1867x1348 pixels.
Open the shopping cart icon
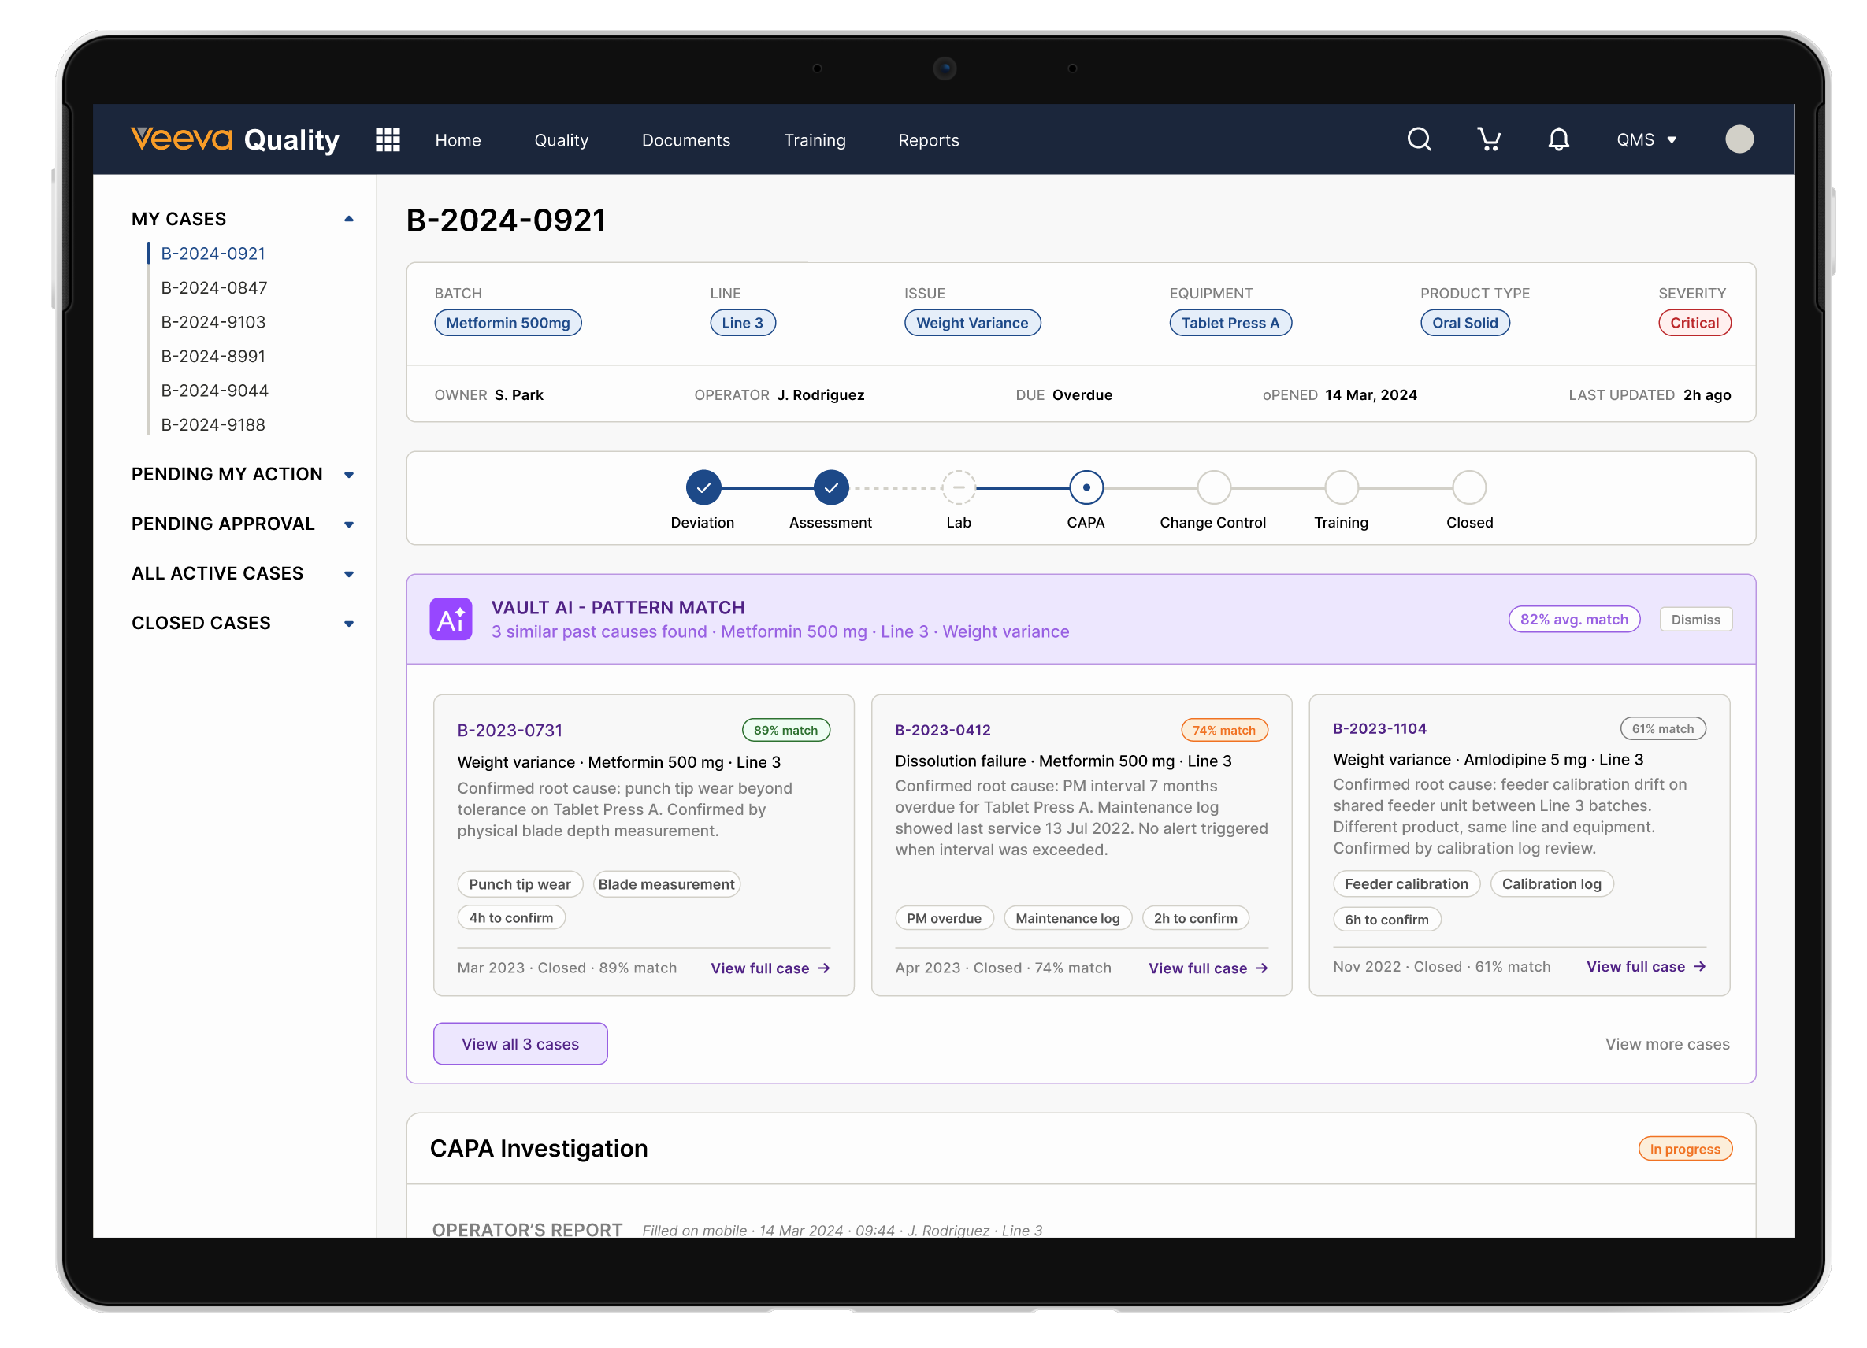[x=1488, y=139]
